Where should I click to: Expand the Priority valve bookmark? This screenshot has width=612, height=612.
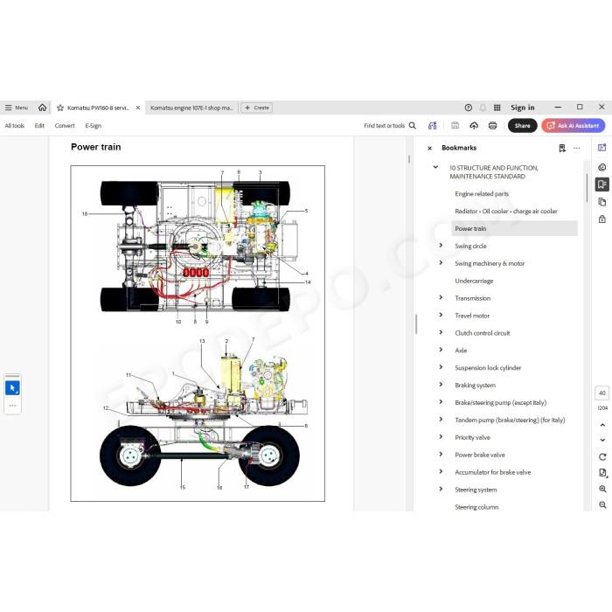441,437
